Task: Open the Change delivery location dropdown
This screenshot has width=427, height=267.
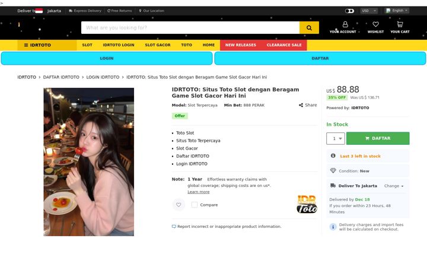Action: click(x=394, y=186)
